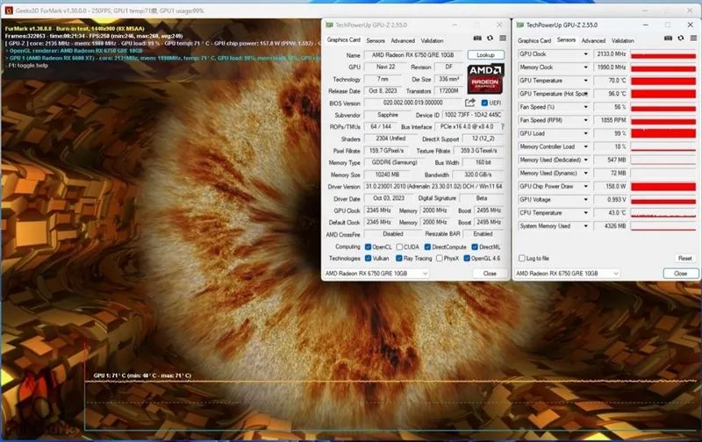Open the hamburger menu in Graphics Card window
702x442 pixels.
(503, 39)
